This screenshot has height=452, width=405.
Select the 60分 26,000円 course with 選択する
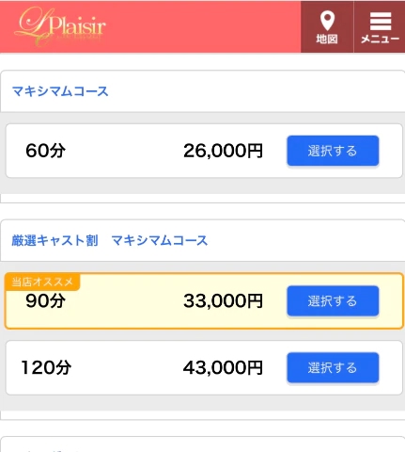point(333,151)
